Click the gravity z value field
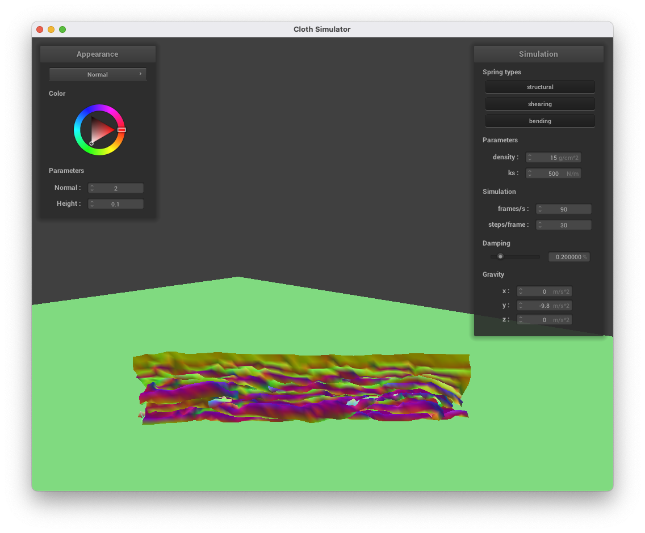The width and height of the screenshot is (645, 533). point(544,320)
